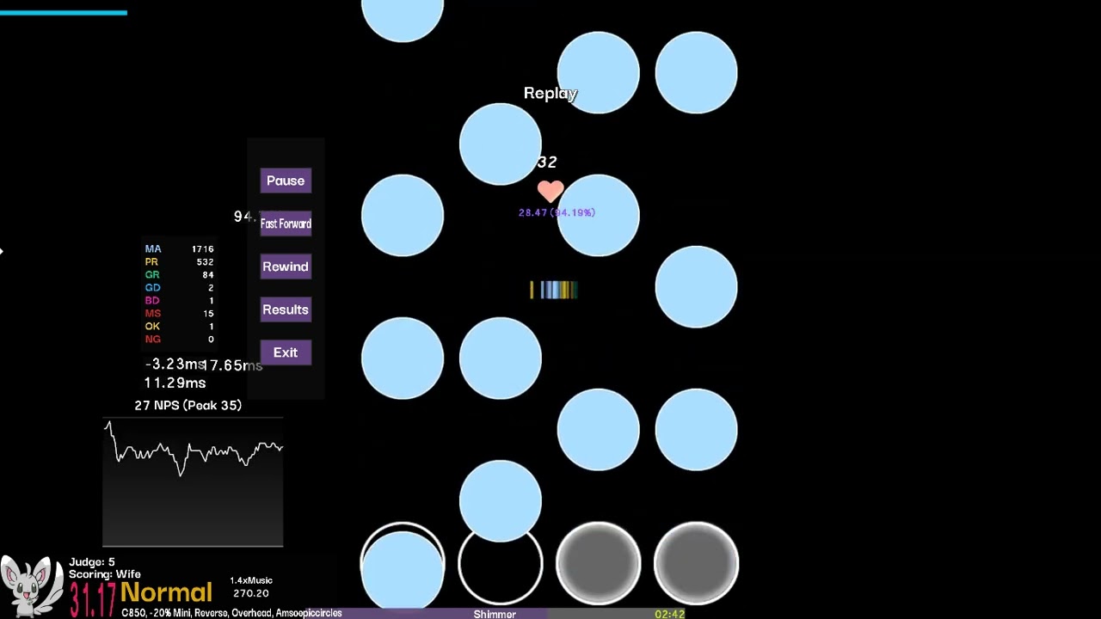Select the BD judgment row
Image resolution: width=1101 pixels, height=619 pixels.
(x=179, y=301)
